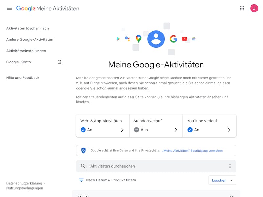Click the Meine Google-Aktivitäten heading
The image size is (263, 197).
(156, 65)
